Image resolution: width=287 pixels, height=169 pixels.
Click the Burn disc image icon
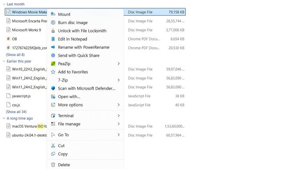coord(53,23)
